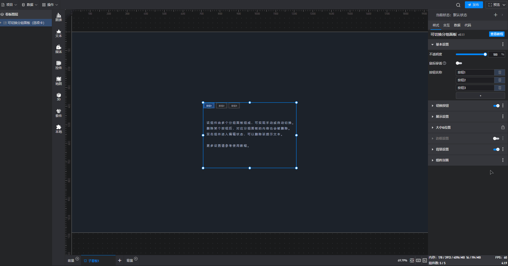Switch to the 数据 tab in the right panel

(x=457, y=25)
